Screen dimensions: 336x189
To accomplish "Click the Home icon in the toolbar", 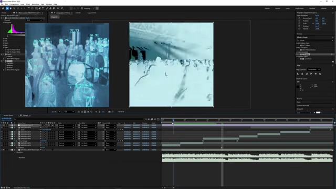I will coord(3,8).
